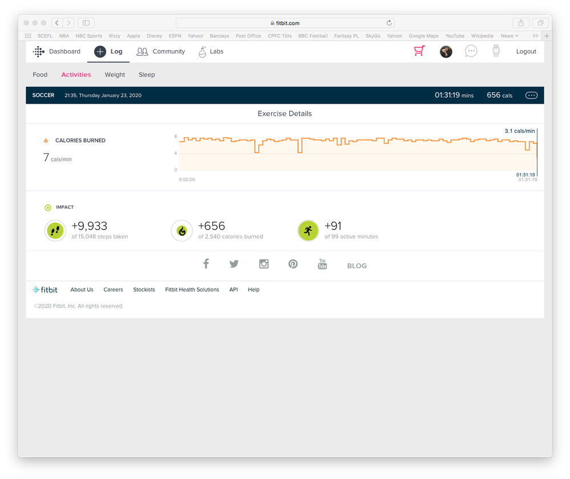Open the NBA bookmark
570x479 pixels.
[x=64, y=36]
